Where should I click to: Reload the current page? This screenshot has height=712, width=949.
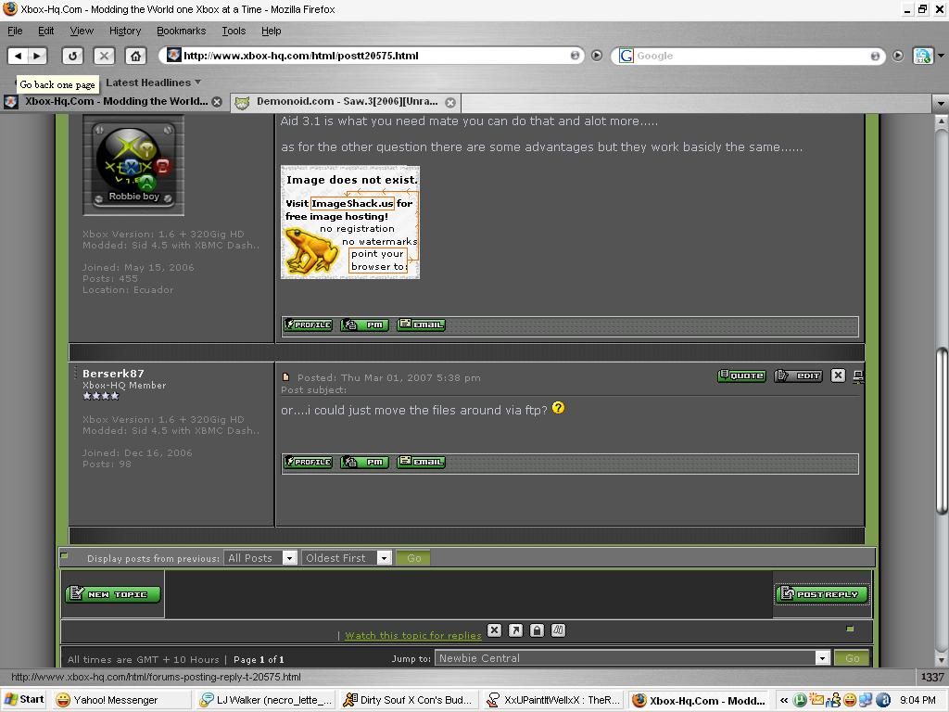tap(72, 56)
